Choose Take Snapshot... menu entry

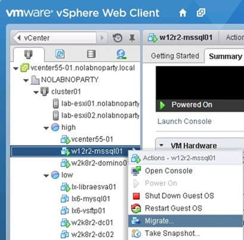[x=186, y=233]
